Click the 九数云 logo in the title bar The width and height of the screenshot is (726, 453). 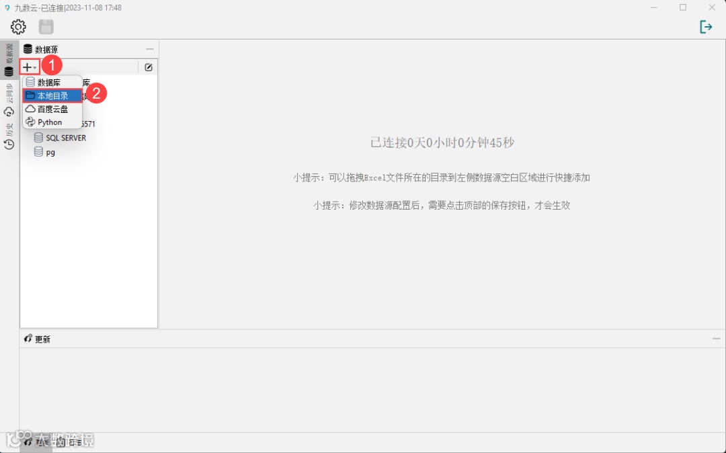pyautogui.click(x=7, y=7)
